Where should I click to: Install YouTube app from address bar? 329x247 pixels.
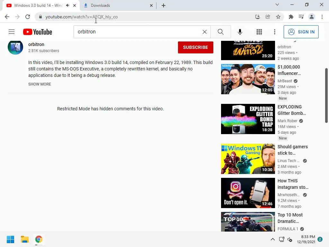[x=258, y=17]
